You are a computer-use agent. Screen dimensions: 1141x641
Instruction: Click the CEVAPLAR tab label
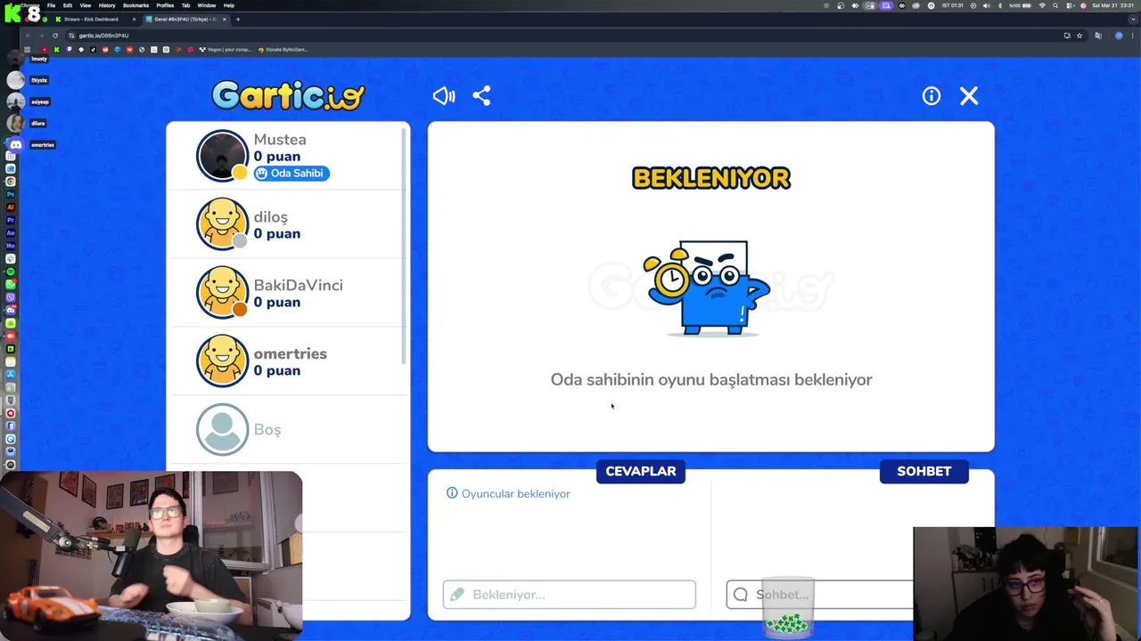[641, 471]
